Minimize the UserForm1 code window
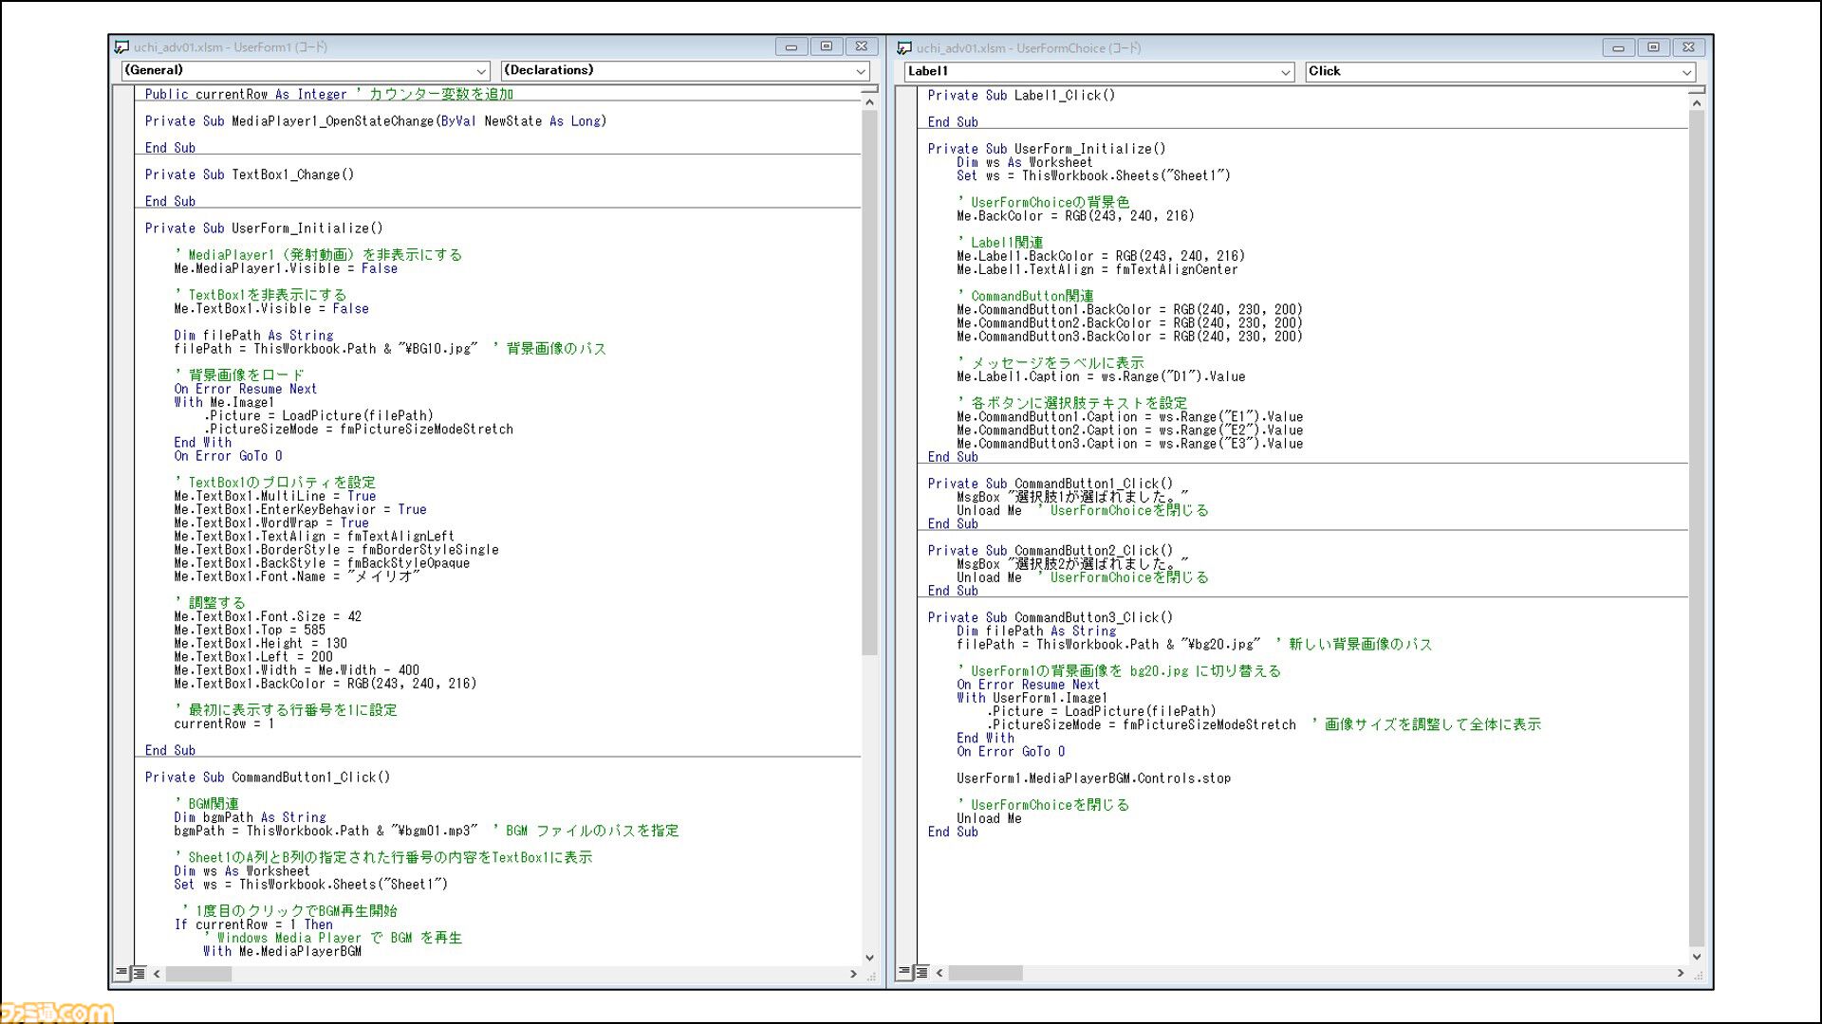 pyautogui.click(x=790, y=46)
